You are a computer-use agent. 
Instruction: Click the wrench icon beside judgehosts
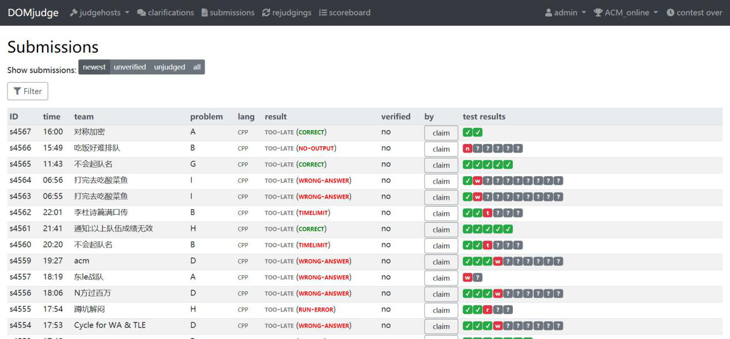pyautogui.click(x=74, y=13)
